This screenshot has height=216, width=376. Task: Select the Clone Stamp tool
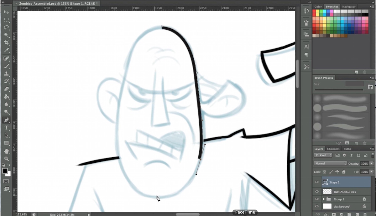point(7,74)
